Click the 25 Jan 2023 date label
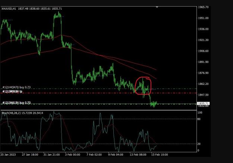Screen dimensions: 233x163 click(x=8, y=154)
